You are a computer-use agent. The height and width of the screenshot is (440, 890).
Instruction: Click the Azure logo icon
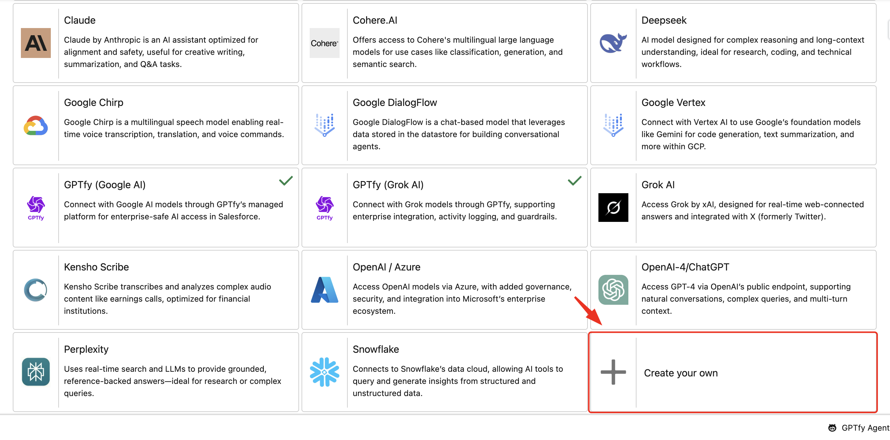coord(324,289)
